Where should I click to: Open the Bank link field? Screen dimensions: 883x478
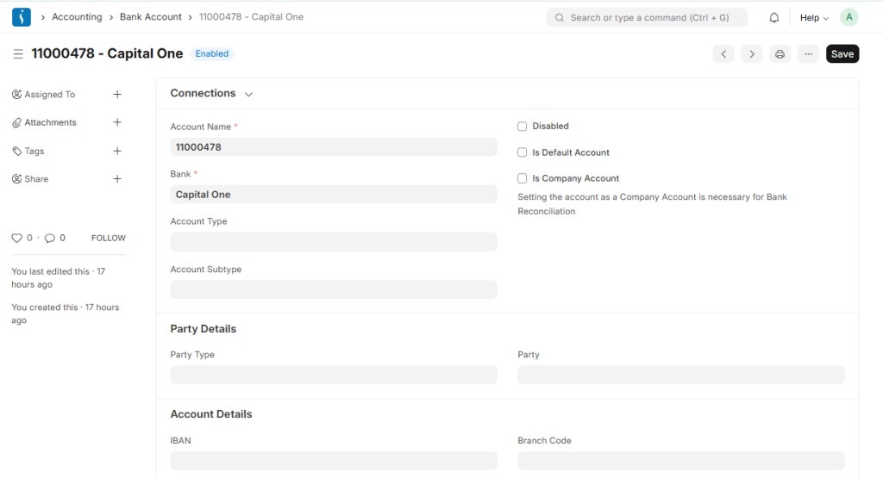click(x=334, y=195)
